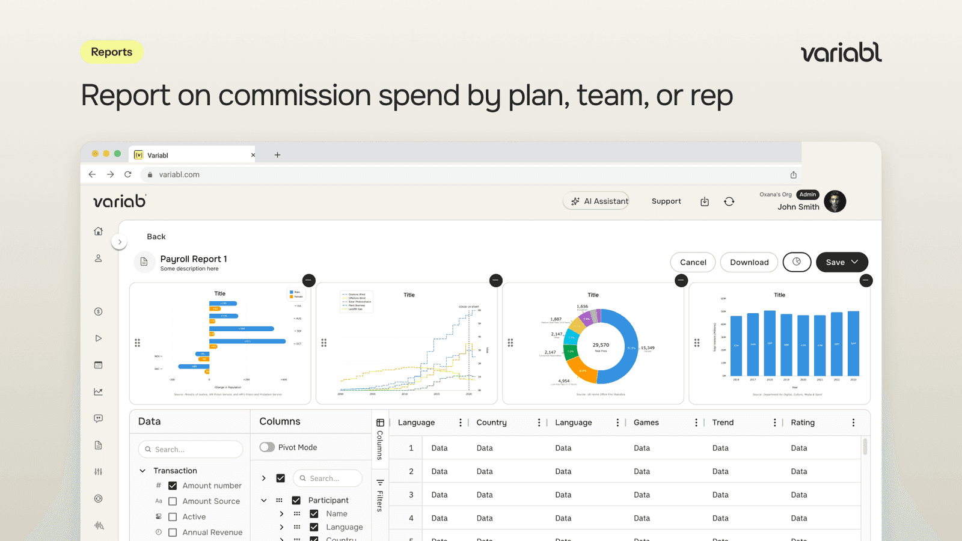Click Support in the header
Screen dimensions: 962x541
666,201
